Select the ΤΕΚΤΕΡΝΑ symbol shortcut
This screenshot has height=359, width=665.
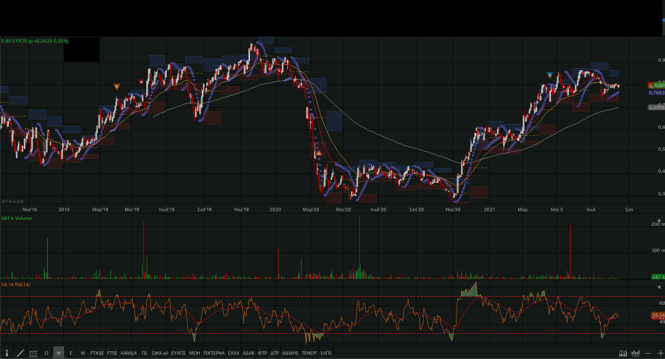tap(214, 353)
